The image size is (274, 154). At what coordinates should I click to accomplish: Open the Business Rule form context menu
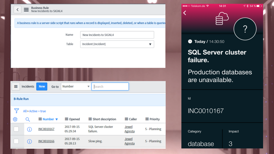coord(26,10)
